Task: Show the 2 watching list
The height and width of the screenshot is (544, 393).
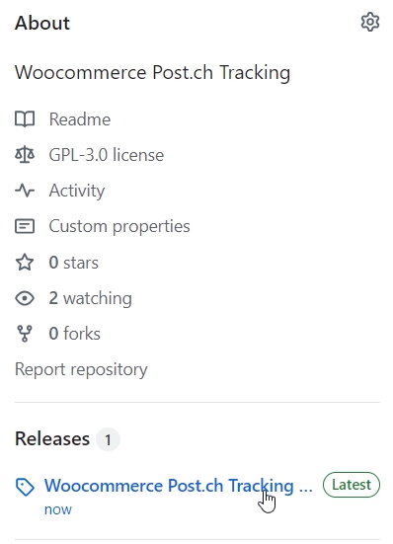Action: click(x=90, y=298)
